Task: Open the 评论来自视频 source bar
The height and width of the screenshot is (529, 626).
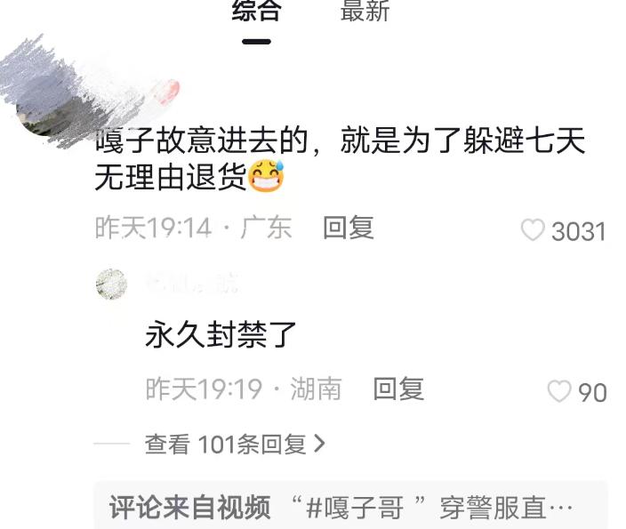Action: (x=350, y=506)
